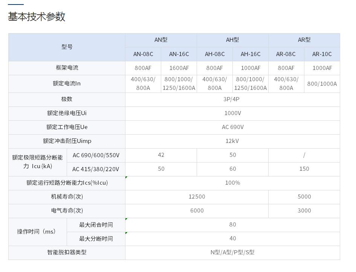The image size is (356, 272).
Task: Click the AR-08C model header
Action: 286,54
